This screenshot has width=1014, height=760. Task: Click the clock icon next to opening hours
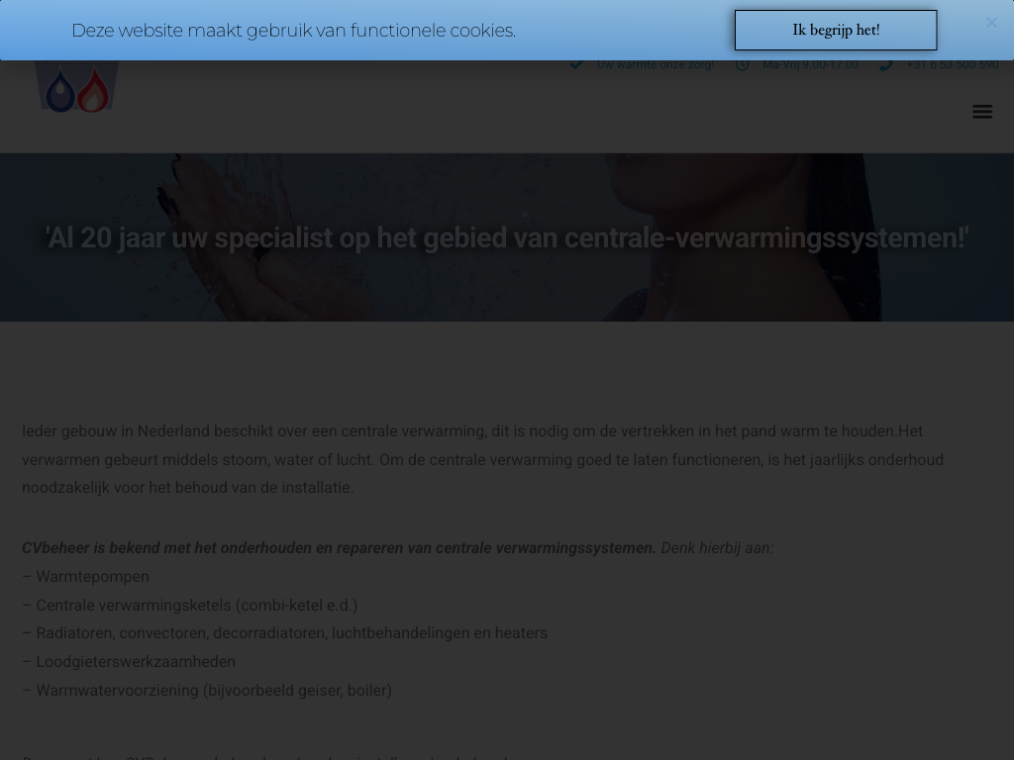[742, 64]
